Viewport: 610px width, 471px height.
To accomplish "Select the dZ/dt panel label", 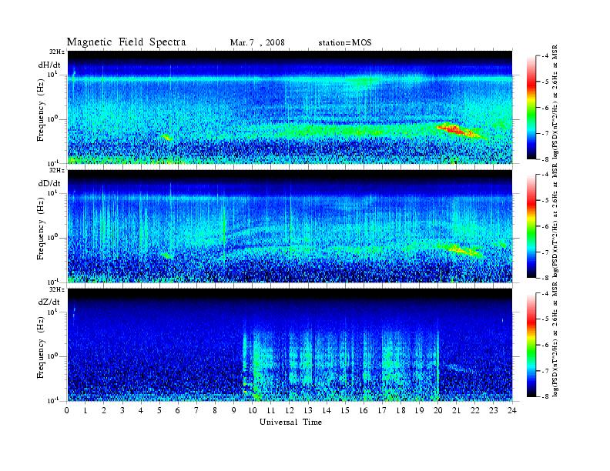I will 49,302.
